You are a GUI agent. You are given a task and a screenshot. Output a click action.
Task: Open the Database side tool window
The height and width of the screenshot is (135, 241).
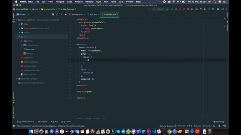tap(227, 26)
